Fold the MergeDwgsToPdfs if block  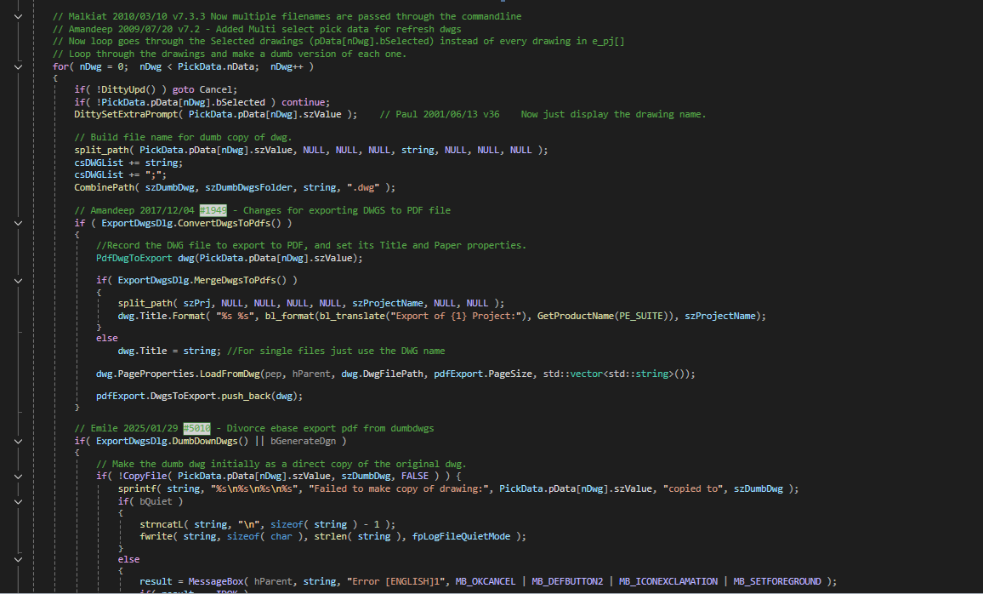[x=18, y=281]
